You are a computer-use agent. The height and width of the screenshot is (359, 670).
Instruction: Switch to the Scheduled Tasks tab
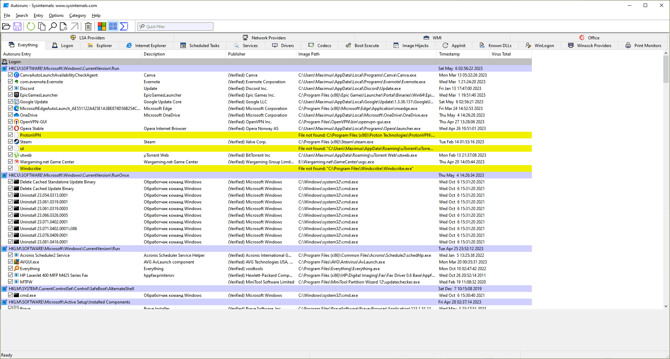pos(200,46)
